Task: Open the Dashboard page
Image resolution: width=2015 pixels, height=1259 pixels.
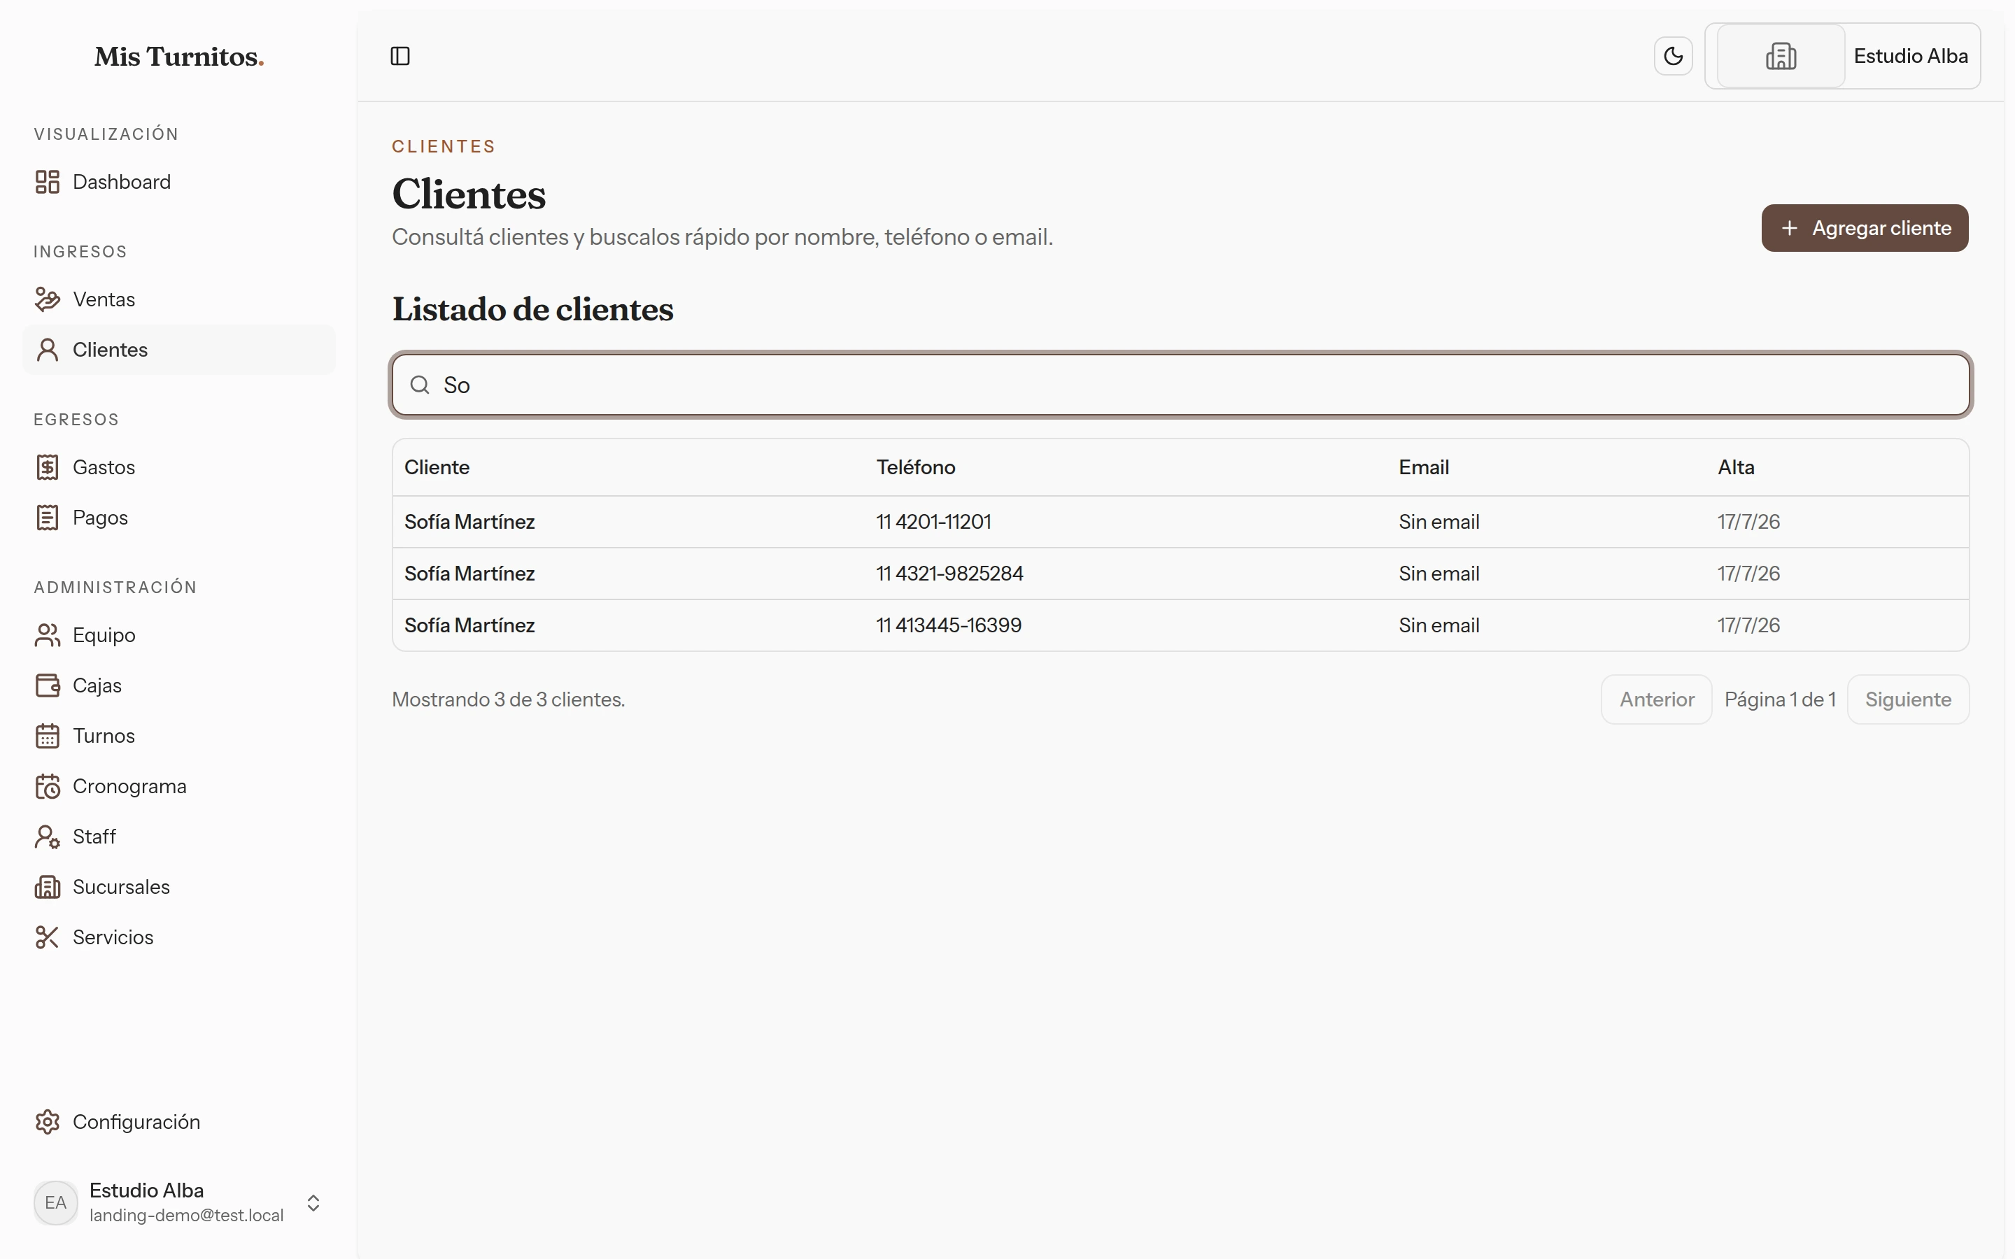Action: click(x=179, y=182)
